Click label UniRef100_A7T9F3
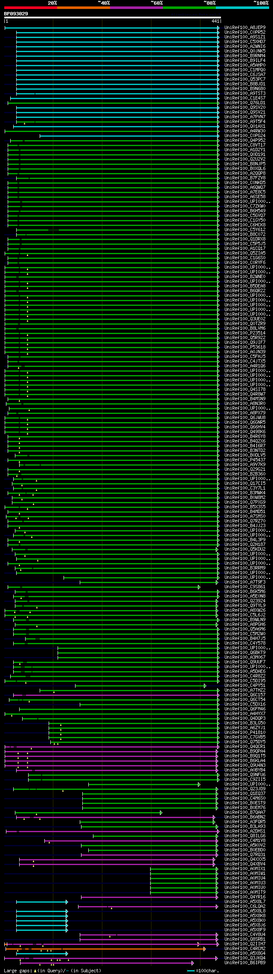 (x=245, y=582)
